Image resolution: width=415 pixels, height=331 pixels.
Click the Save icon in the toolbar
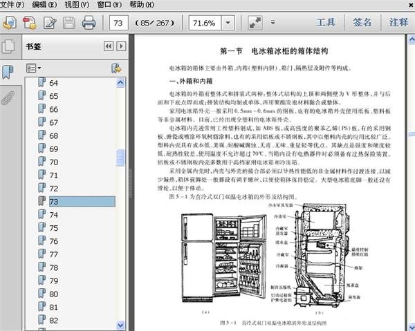69,23
